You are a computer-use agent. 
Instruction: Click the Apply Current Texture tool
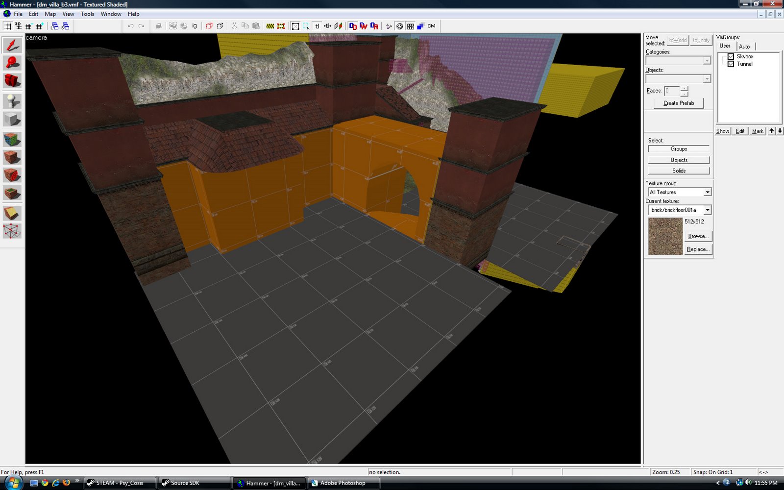pyautogui.click(x=12, y=157)
